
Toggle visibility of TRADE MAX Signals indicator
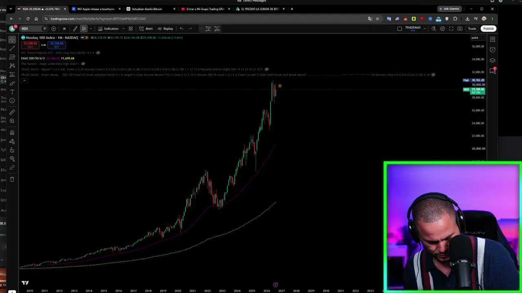click(x=267, y=69)
